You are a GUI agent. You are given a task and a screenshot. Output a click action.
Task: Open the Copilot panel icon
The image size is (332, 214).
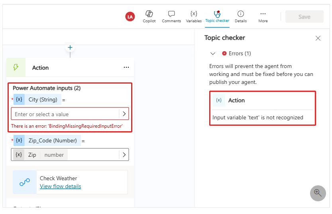149,14
